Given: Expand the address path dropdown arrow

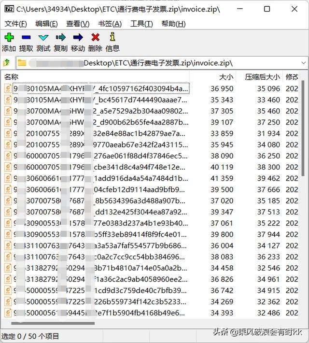Looking at the screenshot, I should [x=303, y=63].
